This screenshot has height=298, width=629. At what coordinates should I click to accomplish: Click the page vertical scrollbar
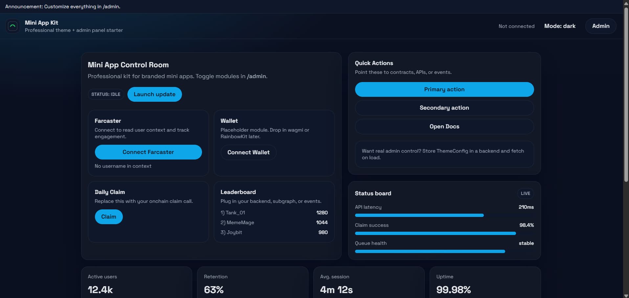click(x=626, y=98)
